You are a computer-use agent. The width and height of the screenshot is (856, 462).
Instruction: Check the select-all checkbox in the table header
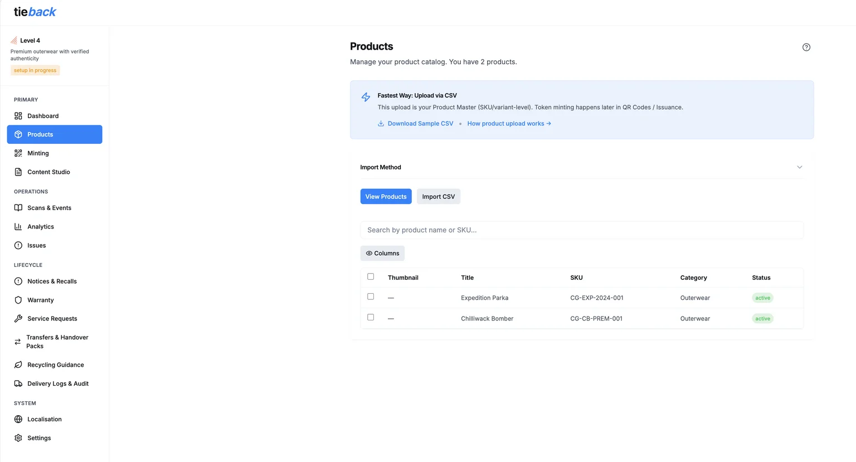click(371, 276)
